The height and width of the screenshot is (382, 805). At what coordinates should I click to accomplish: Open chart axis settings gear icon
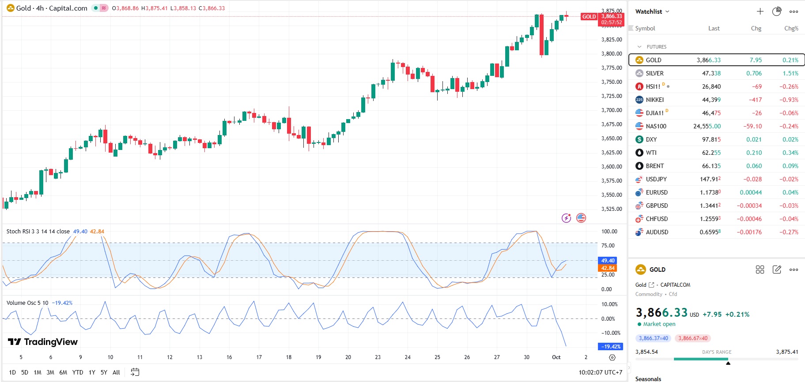click(612, 357)
